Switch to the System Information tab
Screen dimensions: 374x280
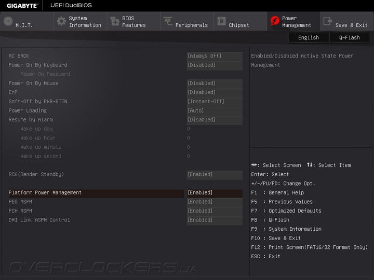coord(81,21)
